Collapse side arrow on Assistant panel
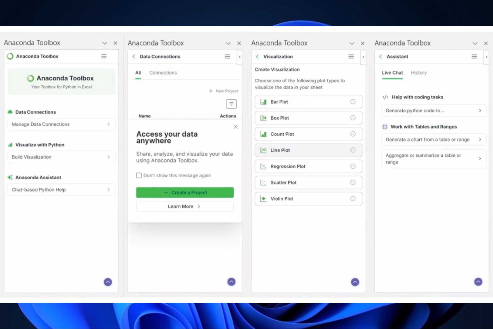The image size is (493, 329). (x=486, y=57)
